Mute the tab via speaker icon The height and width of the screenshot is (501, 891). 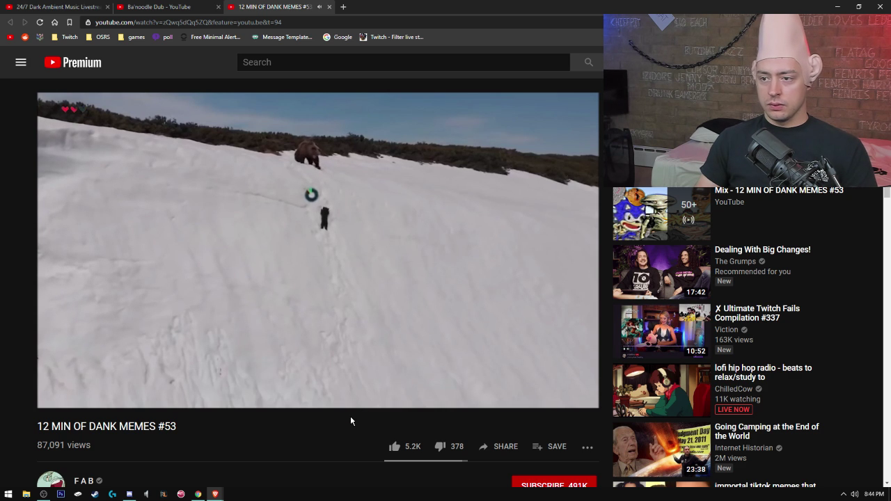320,7
